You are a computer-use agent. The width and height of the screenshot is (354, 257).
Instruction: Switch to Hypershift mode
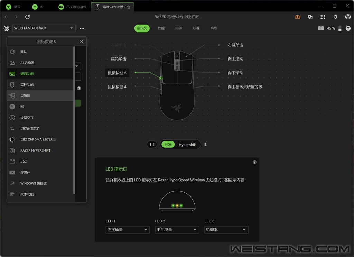click(187, 145)
